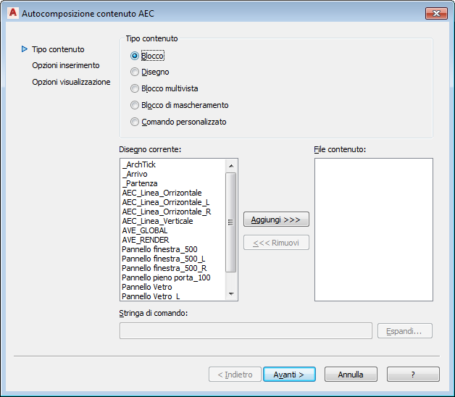Close the Autocomposizione contenuto AEC dialog

tap(436, 13)
